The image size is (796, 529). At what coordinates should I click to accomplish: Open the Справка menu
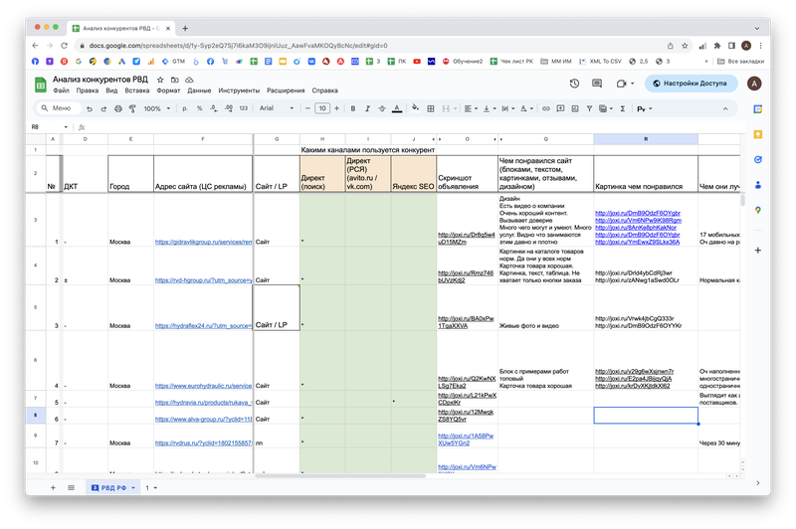pos(325,90)
